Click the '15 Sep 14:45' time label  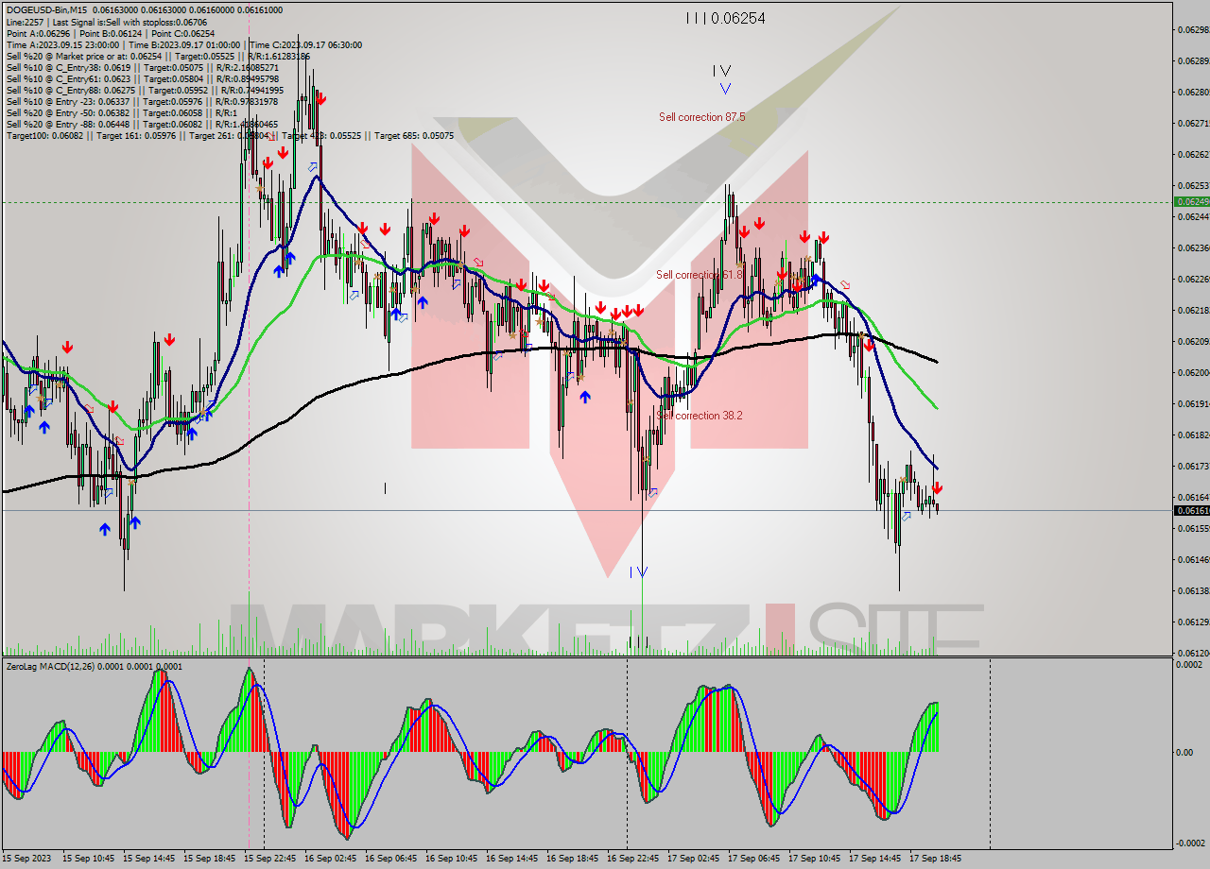148,859
